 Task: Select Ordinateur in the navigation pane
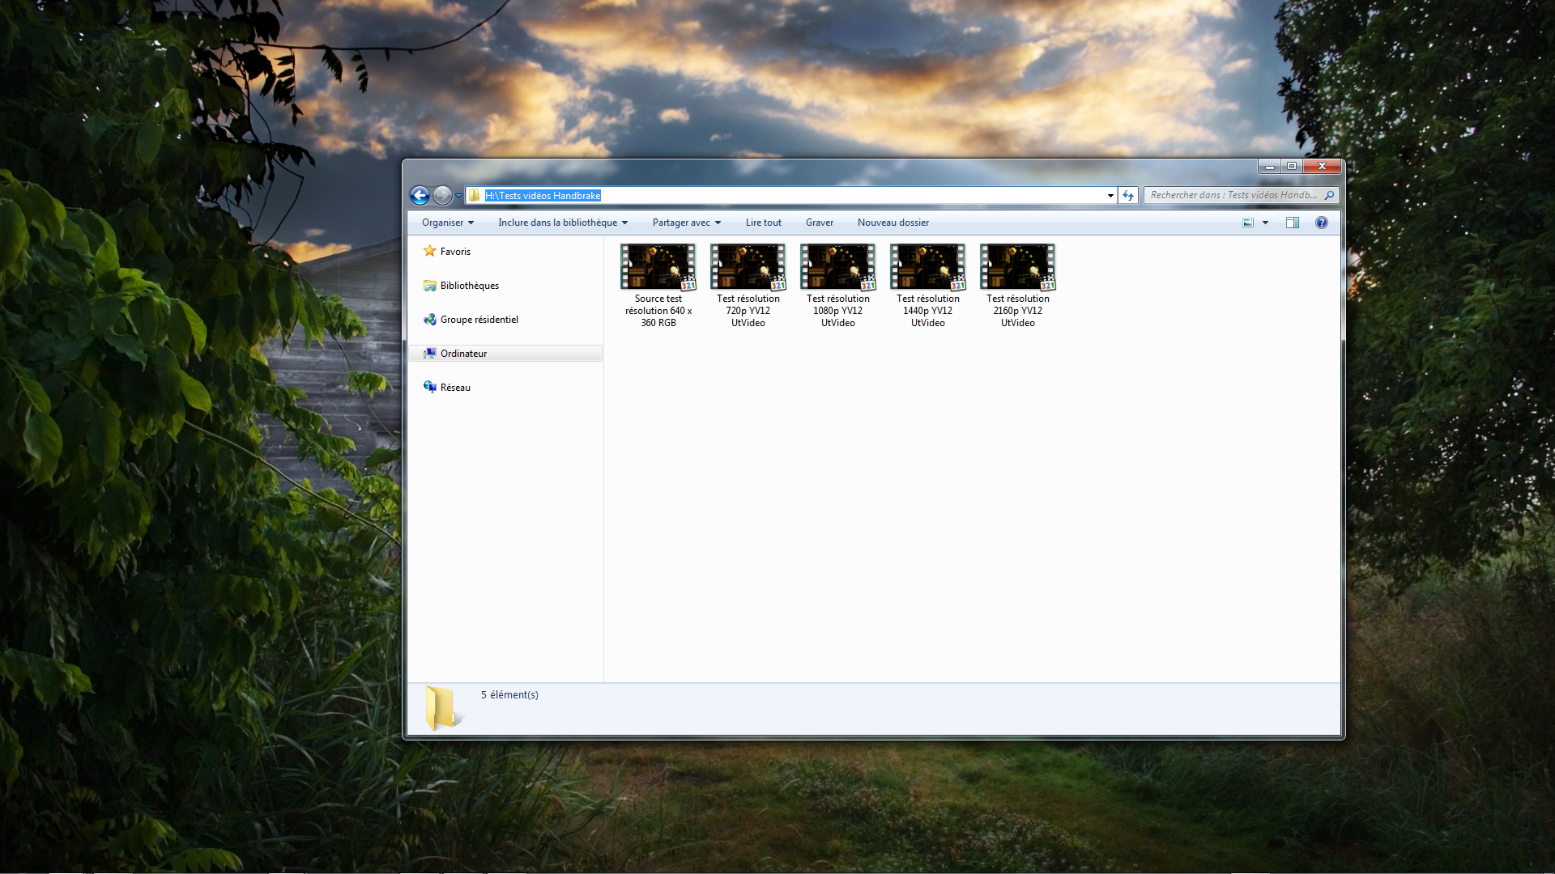pos(505,354)
